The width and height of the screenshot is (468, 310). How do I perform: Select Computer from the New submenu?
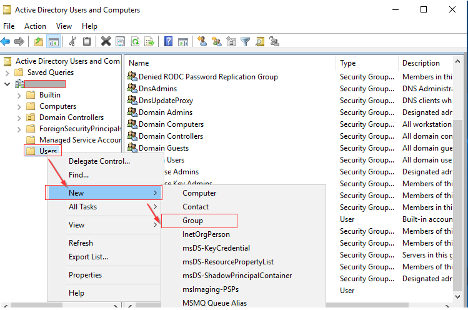coord(243,193)
